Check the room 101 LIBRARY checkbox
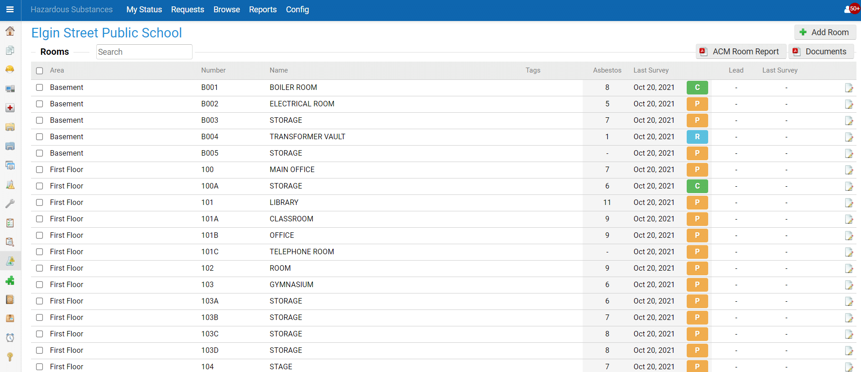Image resolution: width=861 pixels, height=372 pixels. point(40,202)
